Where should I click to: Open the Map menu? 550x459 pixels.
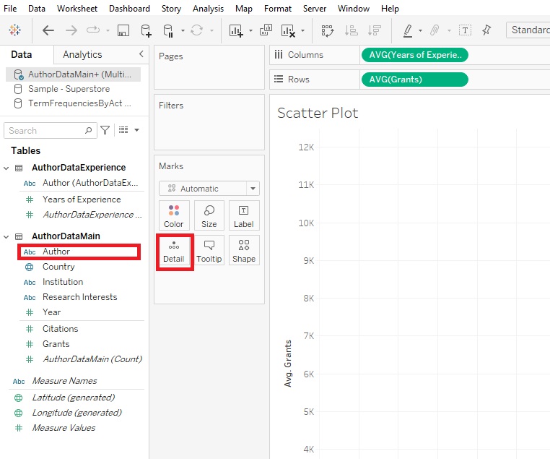pyautogui.click(x=244, y=9)
